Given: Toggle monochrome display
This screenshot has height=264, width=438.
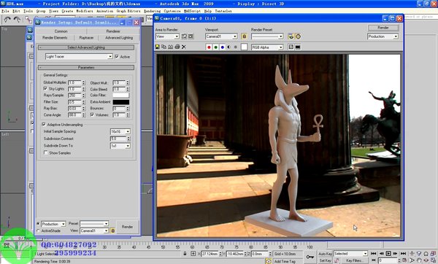Looking at the screenshot, I should coord(236,47).
